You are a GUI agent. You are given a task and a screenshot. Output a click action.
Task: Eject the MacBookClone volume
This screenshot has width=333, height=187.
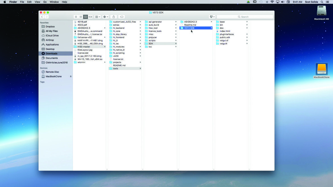[71, 76]
